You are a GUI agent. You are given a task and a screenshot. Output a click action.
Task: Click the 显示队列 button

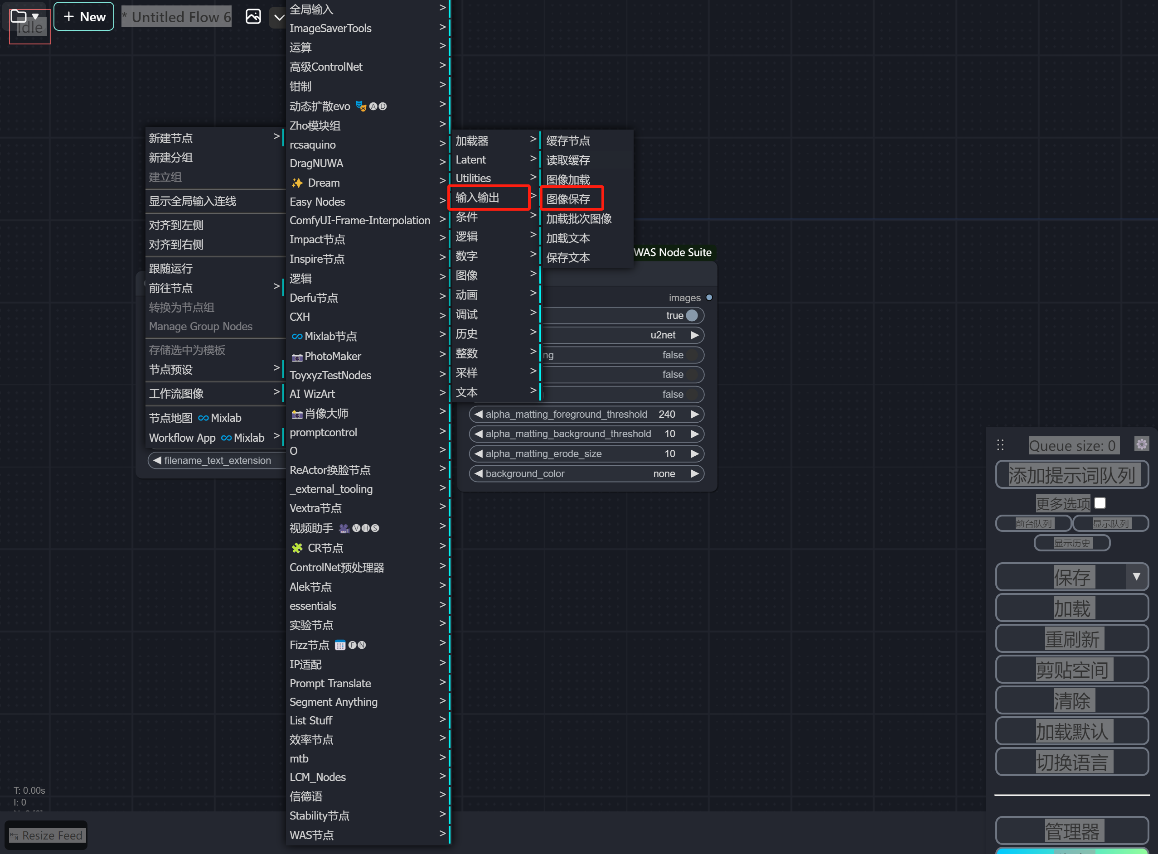click(x=1110, y=524)
